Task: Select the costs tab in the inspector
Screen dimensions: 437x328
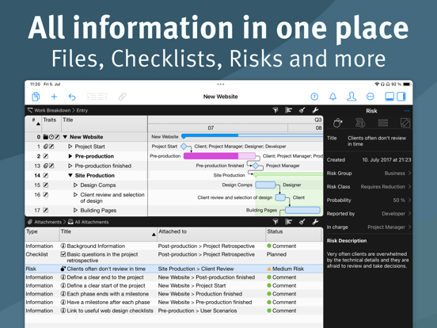Action: (360, 123)
